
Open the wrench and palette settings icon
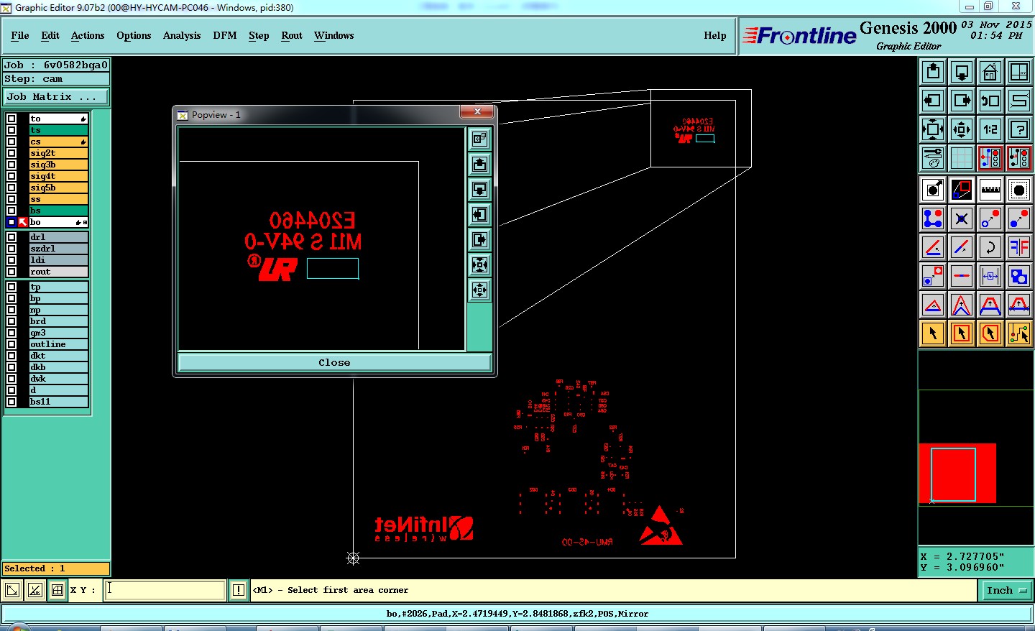coord(933,158)
